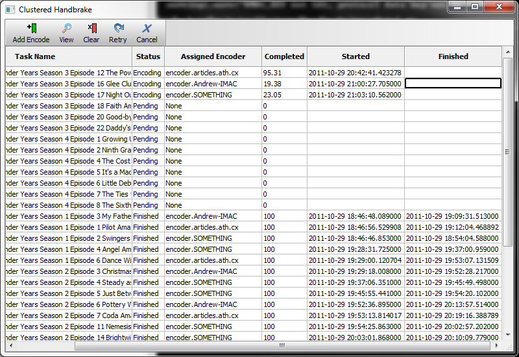This screenshot has width=519, height=357.
Task: Select task Season 2 Episode 5 Just Betw
Action: [69, 293]
